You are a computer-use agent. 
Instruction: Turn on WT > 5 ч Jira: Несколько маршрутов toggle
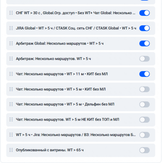[x=144, y=135]
